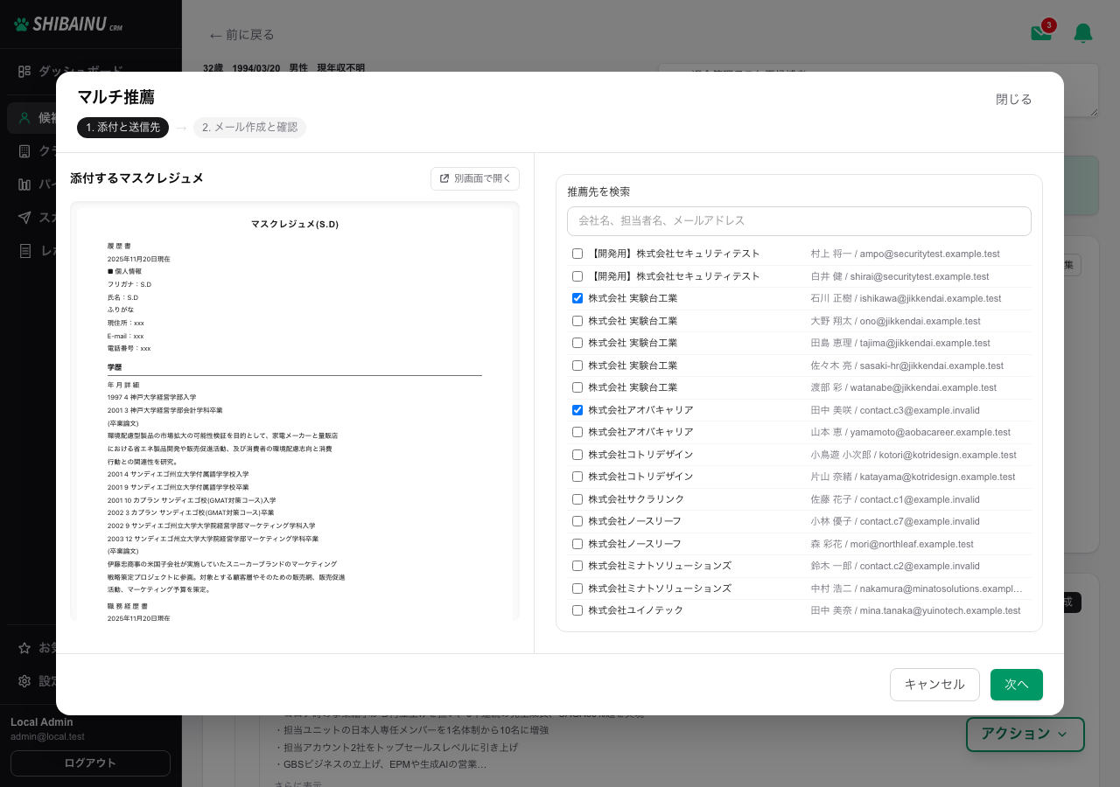
Task: Click the 次へ button
Action: tap(1016, 685)
